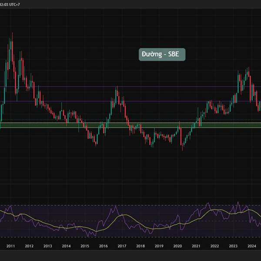Select the 2022 label on the time axis
Image resolution: width=261 pixels, height=261 pixels.
(214, 246)
